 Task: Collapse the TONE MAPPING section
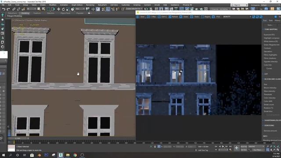(x=271, y=29)
